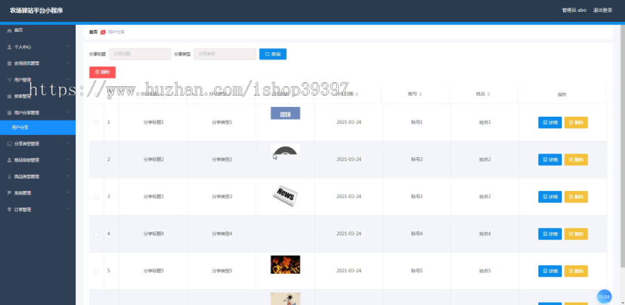
Task: Focus the 分享标题 search input
Action: [x=140, y=53]
